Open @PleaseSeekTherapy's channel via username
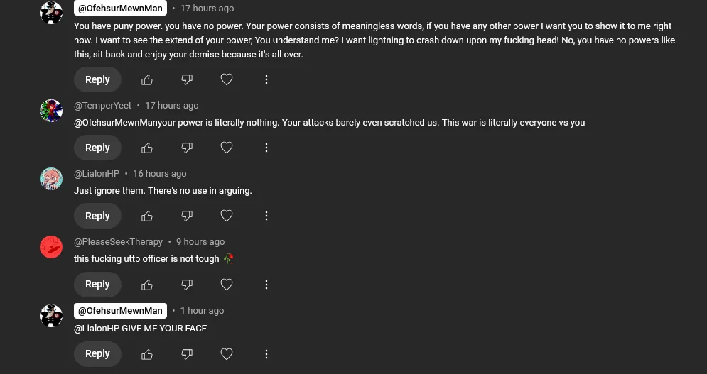Viewport: 707px width, 374px height. pyautogui.click(x=118, y=242)
